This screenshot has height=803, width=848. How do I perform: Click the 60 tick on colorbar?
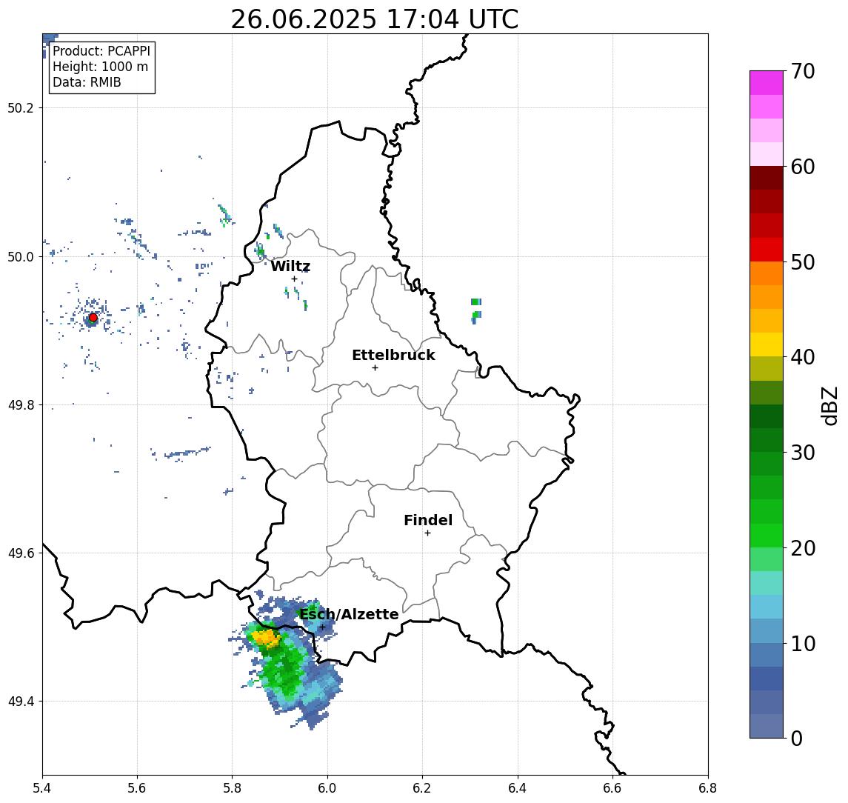[x=802, y=167]
